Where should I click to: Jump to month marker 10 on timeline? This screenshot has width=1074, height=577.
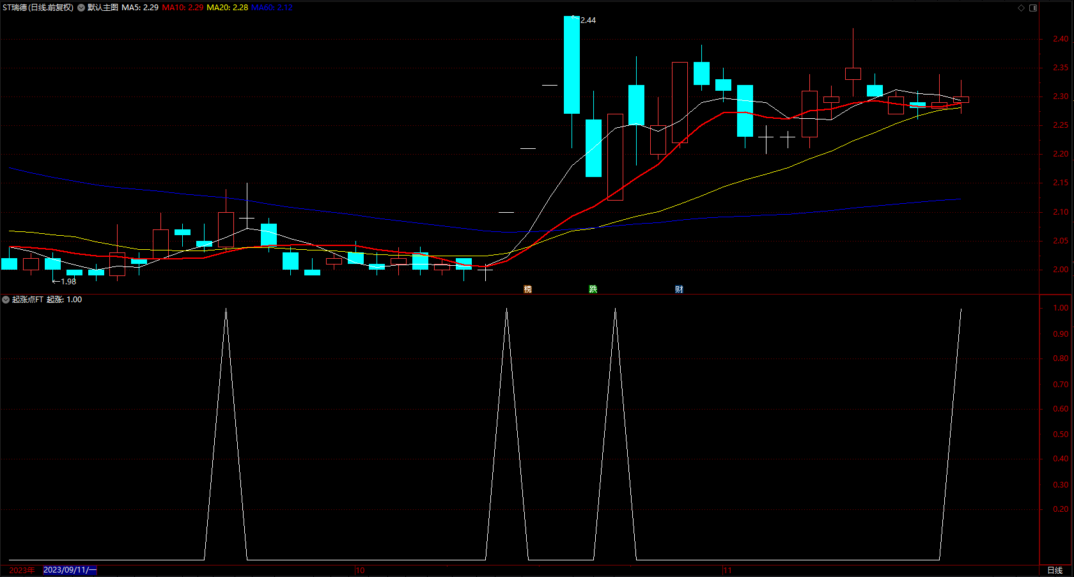361,570
